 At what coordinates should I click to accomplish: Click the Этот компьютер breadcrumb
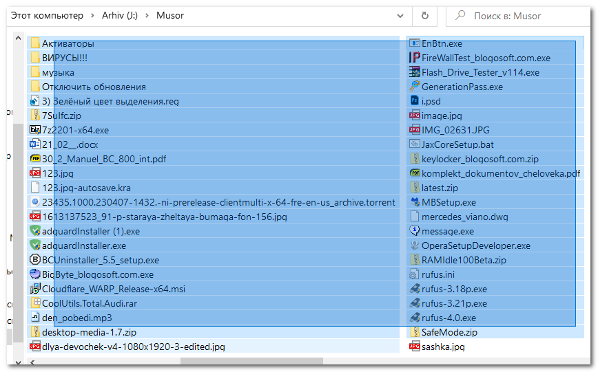click(47, 16)
